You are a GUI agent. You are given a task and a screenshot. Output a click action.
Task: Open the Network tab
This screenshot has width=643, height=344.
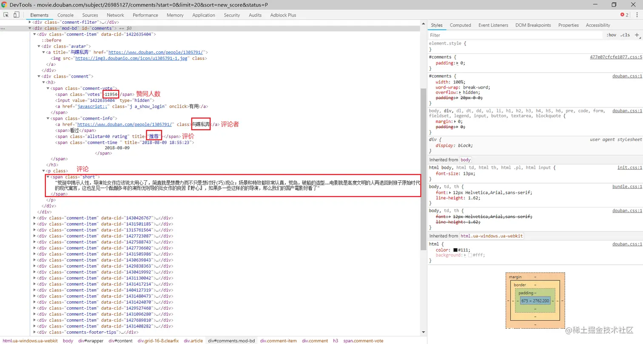[x=115, y=15]
